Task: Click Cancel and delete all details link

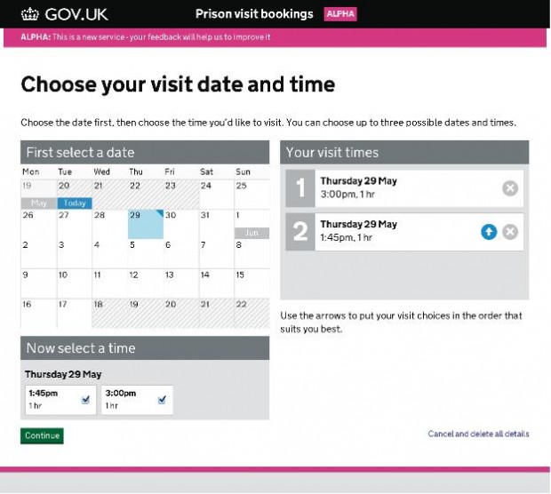Action: [478, 434]
